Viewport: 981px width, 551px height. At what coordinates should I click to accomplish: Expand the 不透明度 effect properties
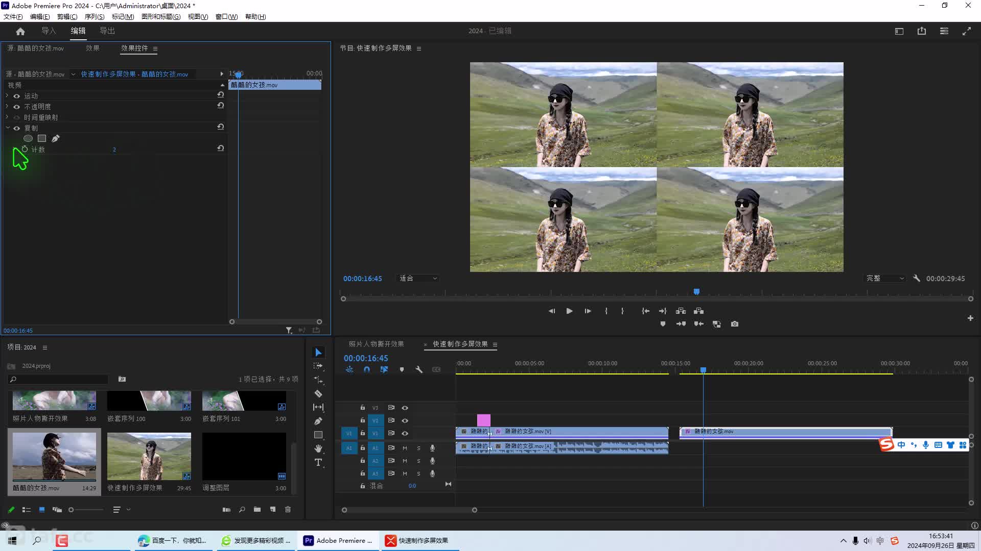point(7,106)
